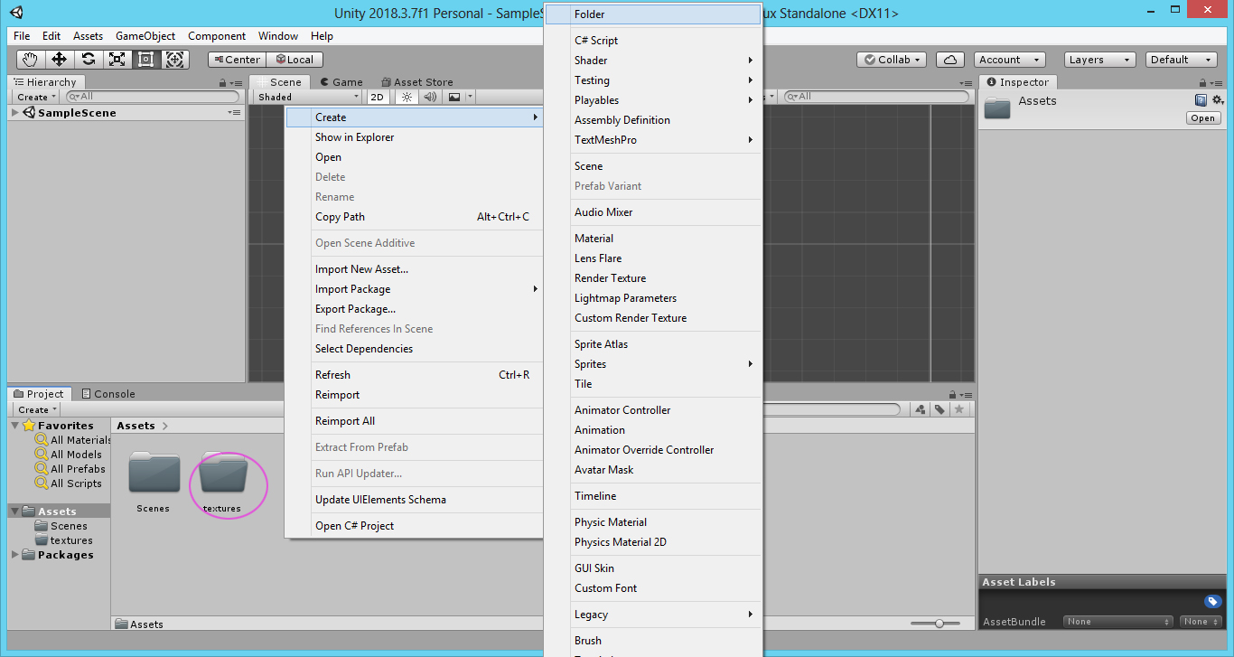Screen dimensions: 1234x657
Task: Click Search by Type icon in Project
Action: (920, 409)
